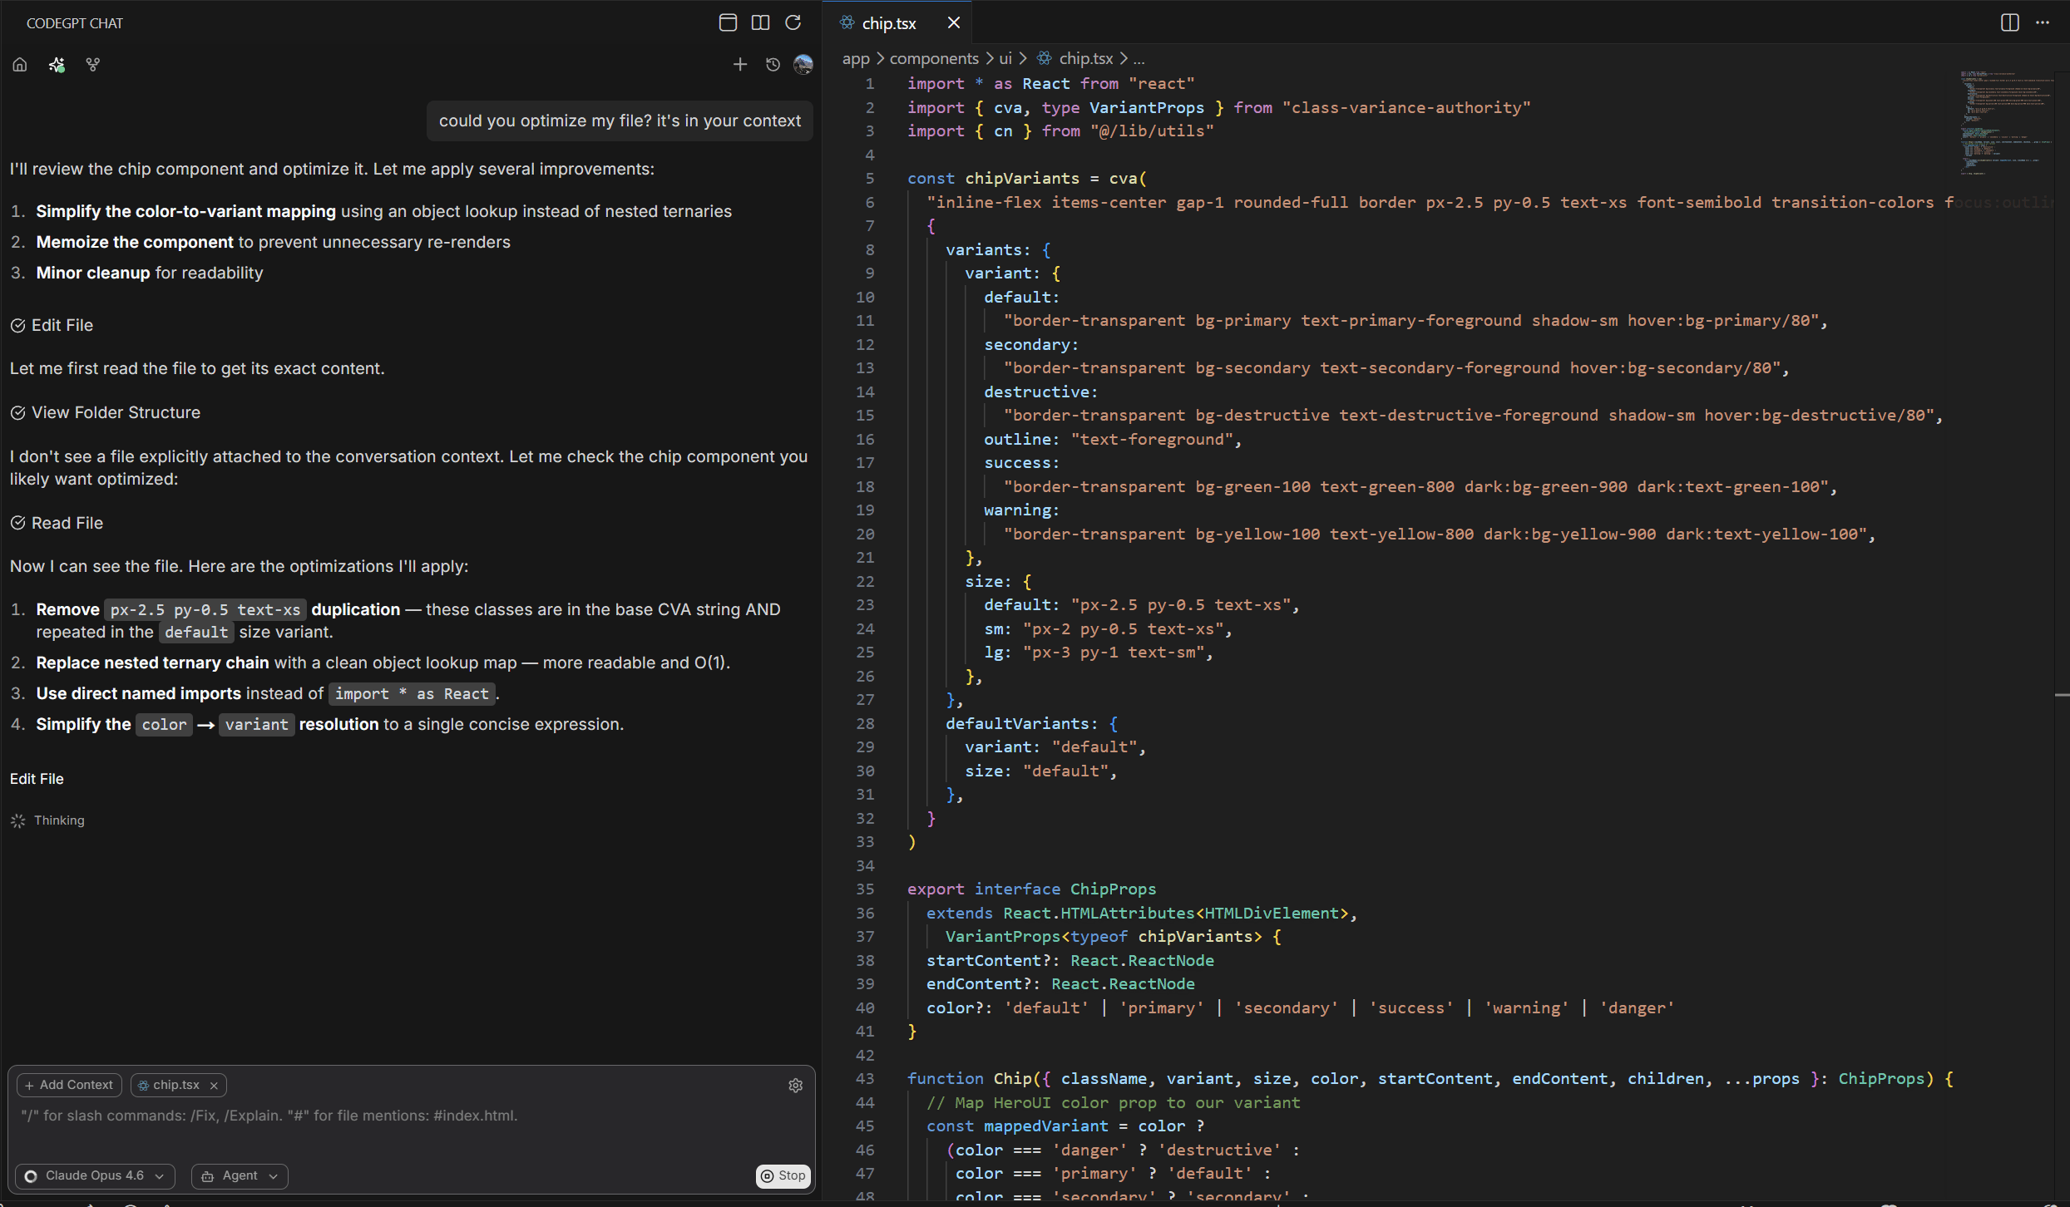2070x1207 pixels.
Task: Click the user profile avatar
Action: click(803, 65)
